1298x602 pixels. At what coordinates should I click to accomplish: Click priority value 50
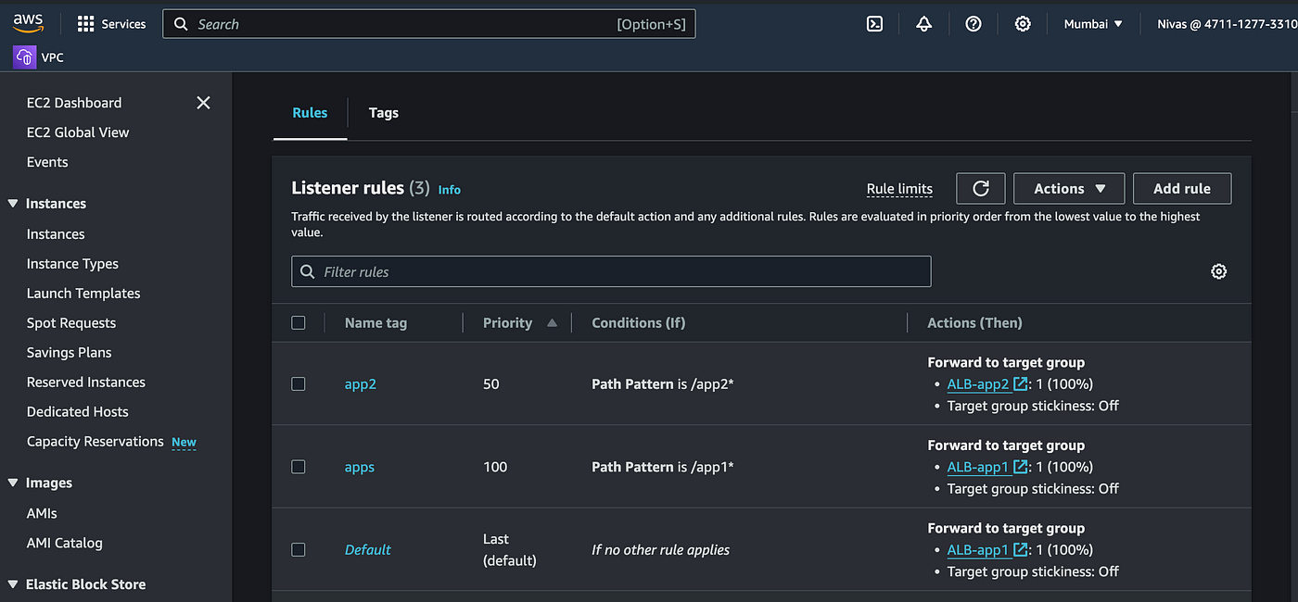(x=491, y=383)
